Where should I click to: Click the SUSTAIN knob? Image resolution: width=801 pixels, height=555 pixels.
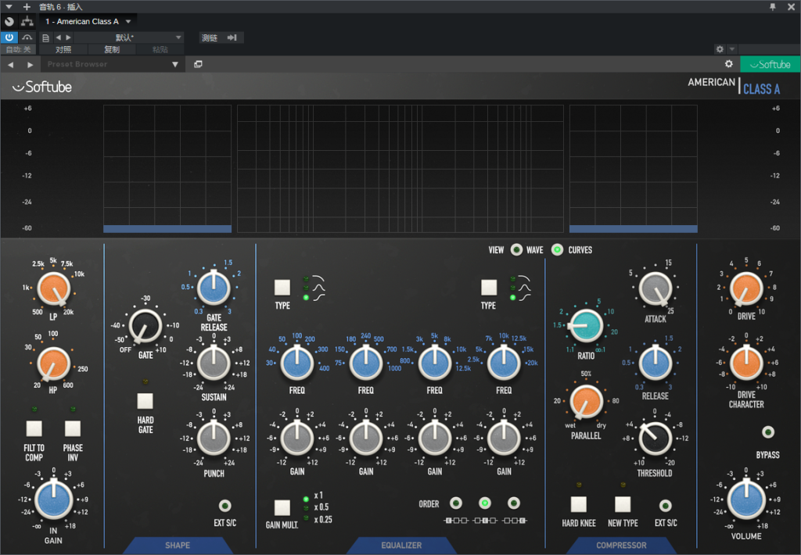(x=214, y=363)
